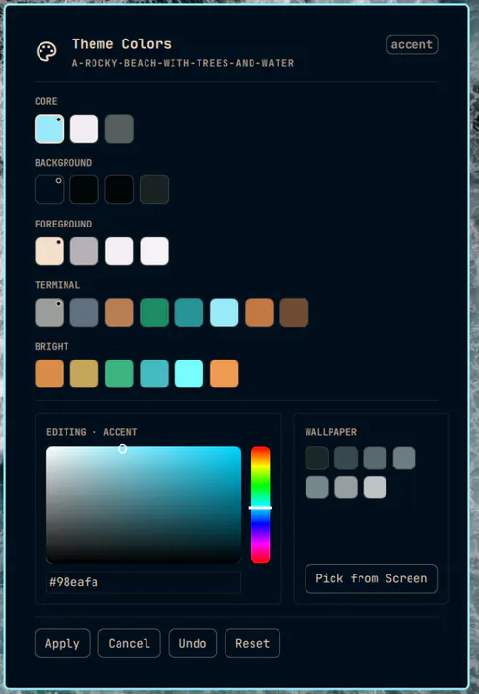This screenshot has height=694, width=479.
Task: Select the first Background swatch with dot marker
Action: 49,190
